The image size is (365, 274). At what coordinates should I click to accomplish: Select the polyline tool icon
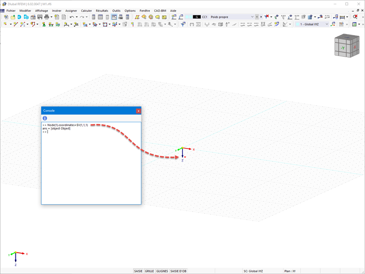33,24
